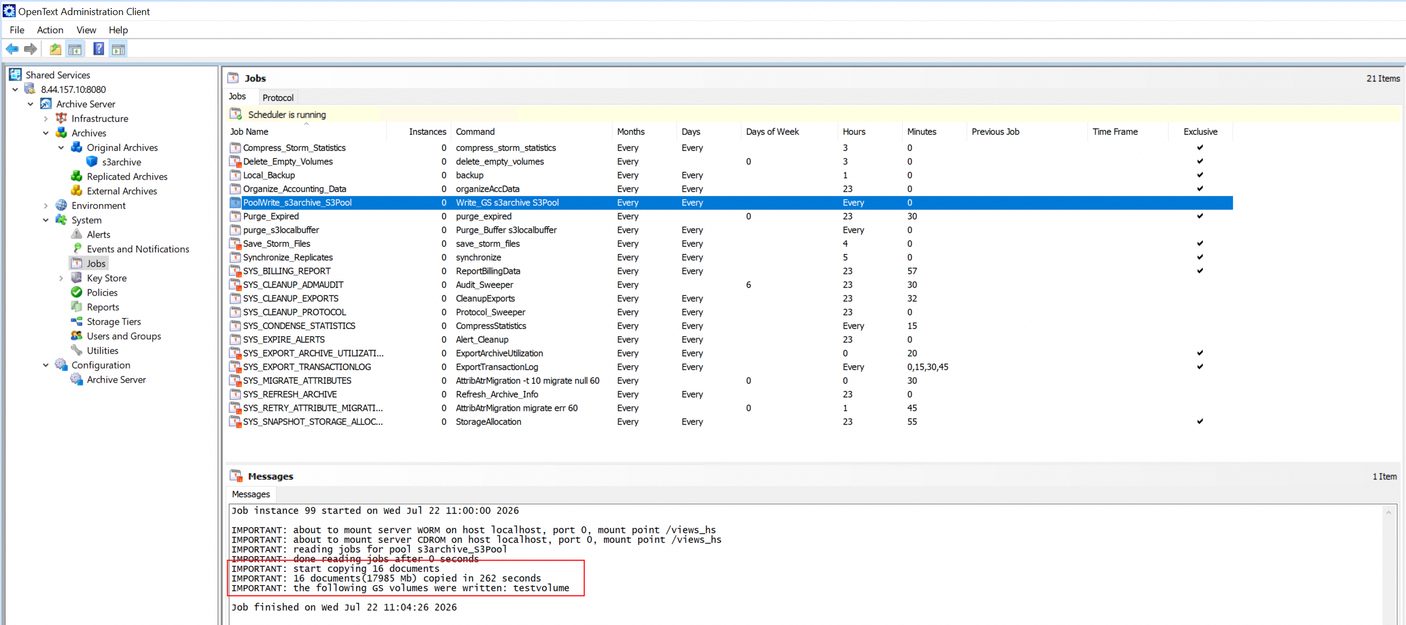Click Exclusive checkmark for Local_Backup

click(1200, 175)
